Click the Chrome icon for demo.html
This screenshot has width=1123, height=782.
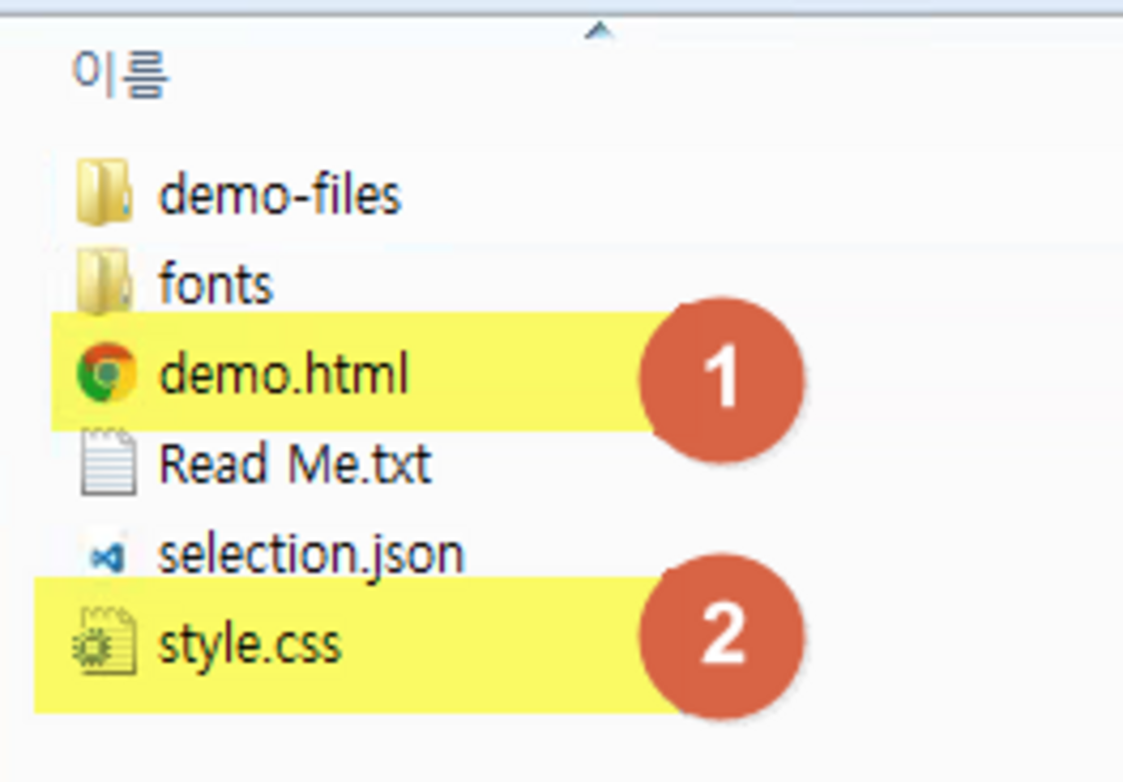click(x=106, y=373)
